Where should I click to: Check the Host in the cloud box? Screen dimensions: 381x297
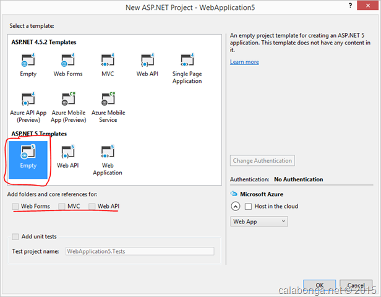pos(248,206)
